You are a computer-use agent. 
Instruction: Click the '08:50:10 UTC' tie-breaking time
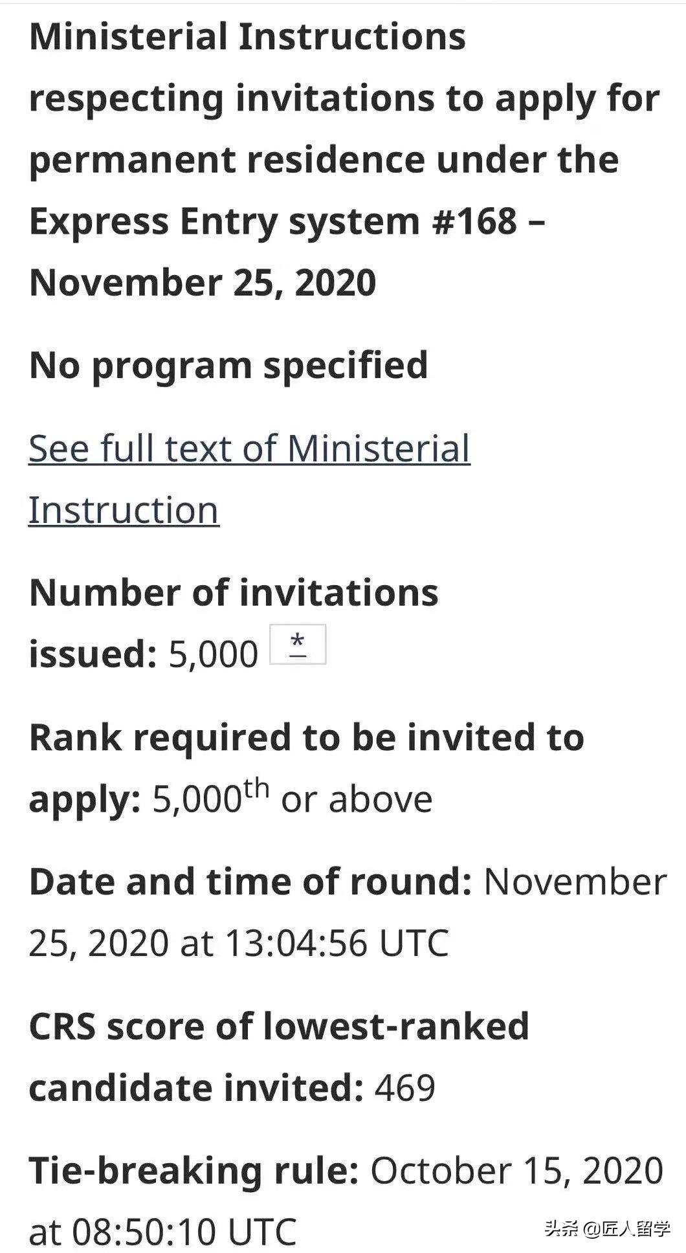pos(184,1232)
